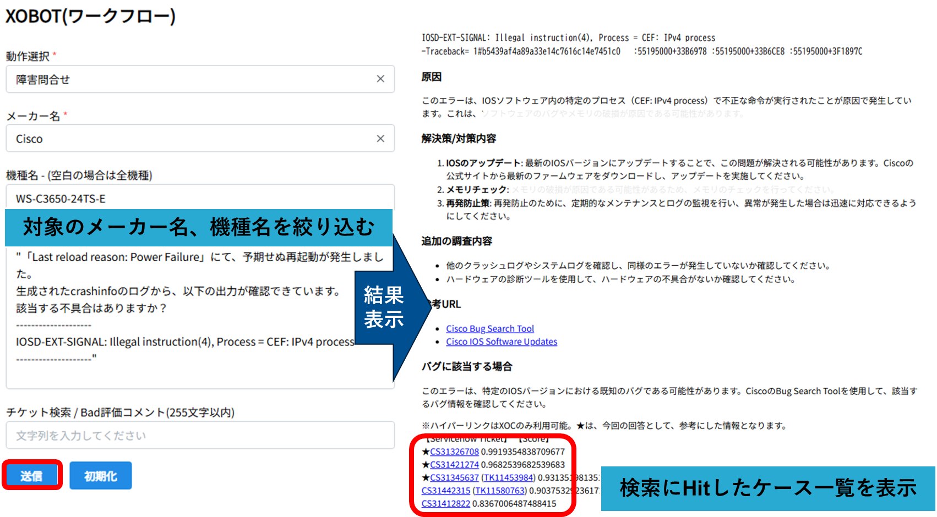Open ticket link CS31412822
Image resolution: width=937 pixels, height=517 pixels.
coord(446,504)
